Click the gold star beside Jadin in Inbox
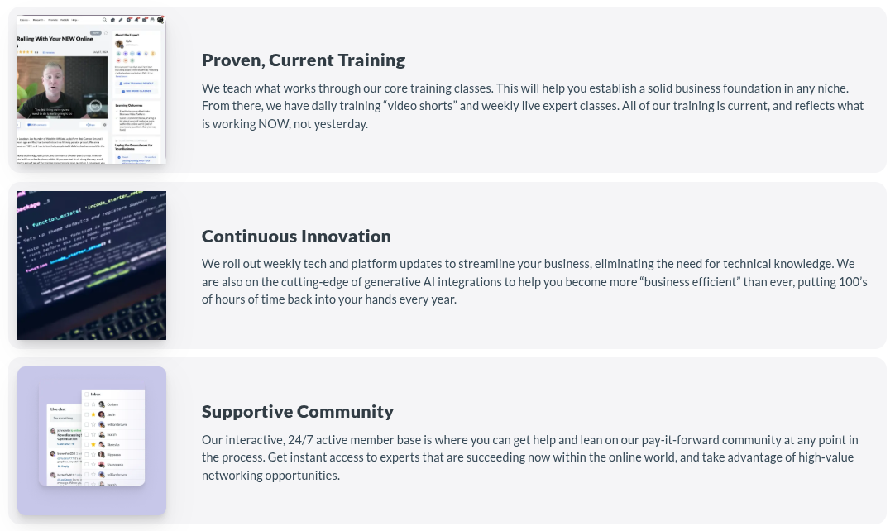This screenshot has height=531, width=895. (93, 414)
